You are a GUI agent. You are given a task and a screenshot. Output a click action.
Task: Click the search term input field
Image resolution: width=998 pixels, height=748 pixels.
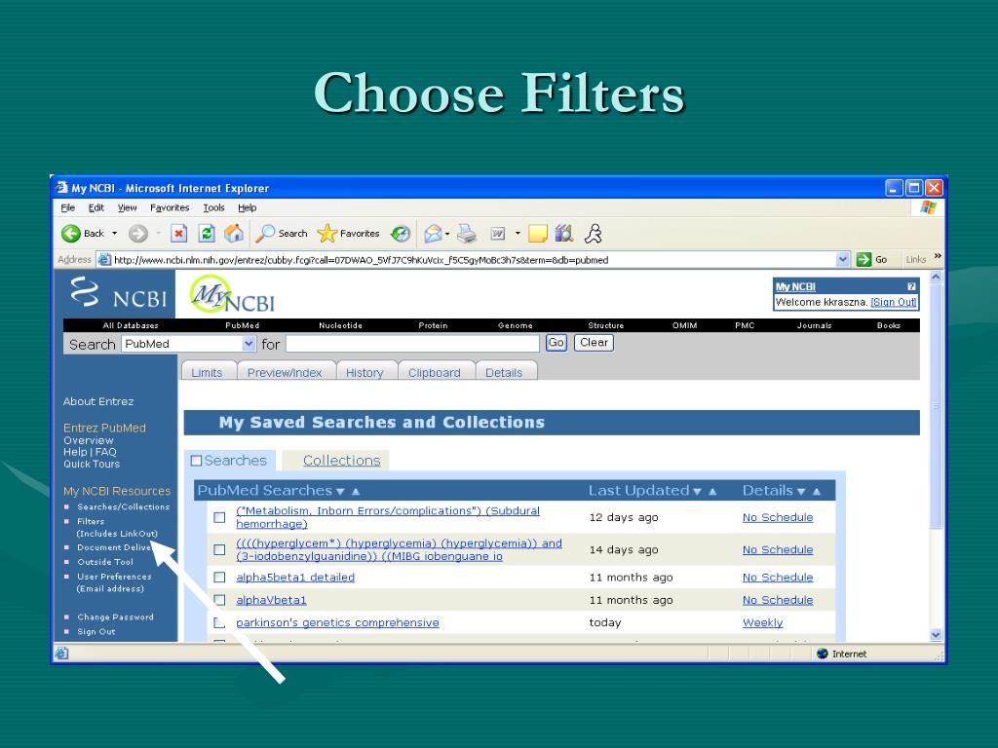pyautogui.click(x=412, y=344)
